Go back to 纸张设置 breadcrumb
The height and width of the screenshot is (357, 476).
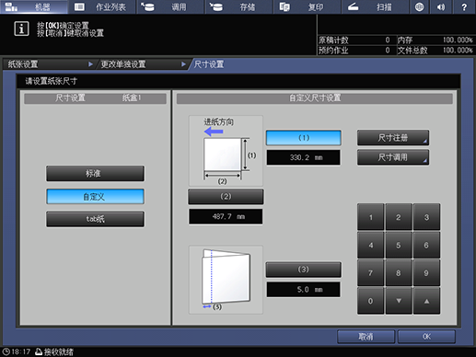tap(49, 64)
